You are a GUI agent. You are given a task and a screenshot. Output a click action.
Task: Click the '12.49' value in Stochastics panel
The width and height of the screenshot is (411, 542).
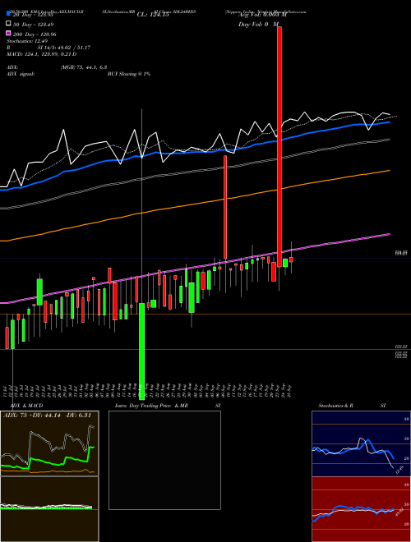(x=399, y=470)
